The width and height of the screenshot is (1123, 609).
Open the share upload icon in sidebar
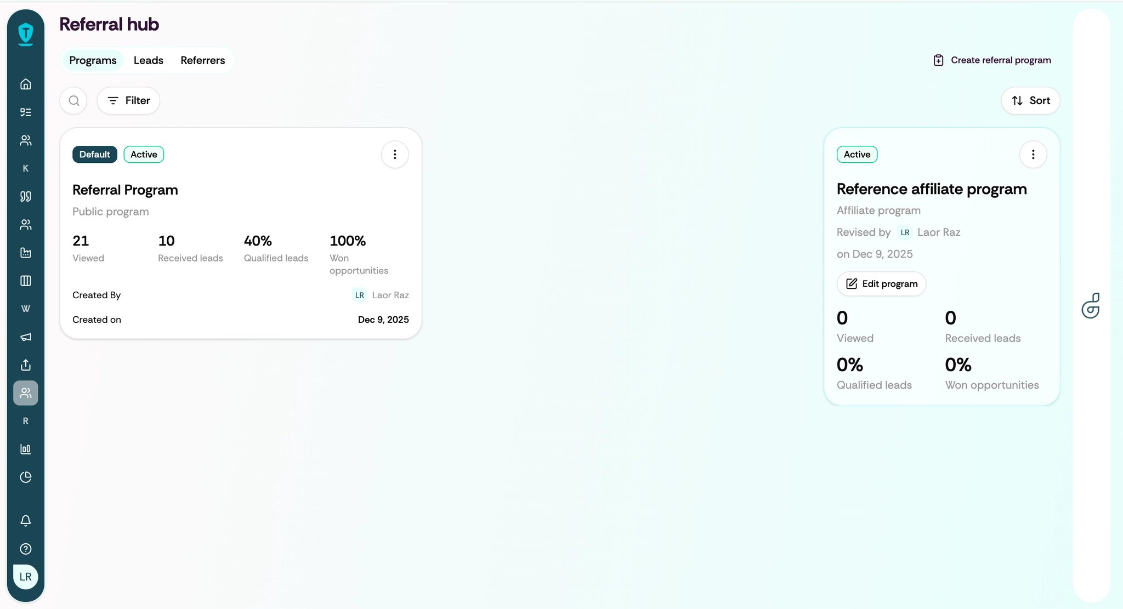(x=26, y=365)
